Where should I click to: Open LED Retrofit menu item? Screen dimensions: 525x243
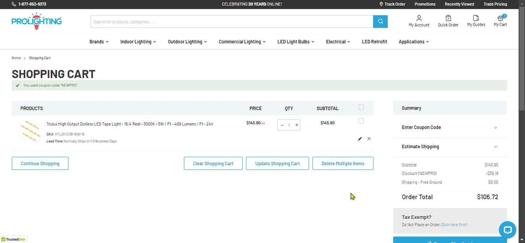pyautogui.click(x=374, y=42)
